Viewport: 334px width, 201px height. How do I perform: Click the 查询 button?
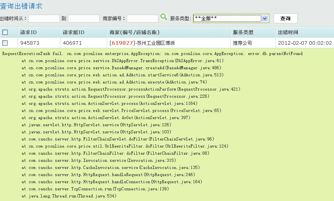(x=285, y=19)
